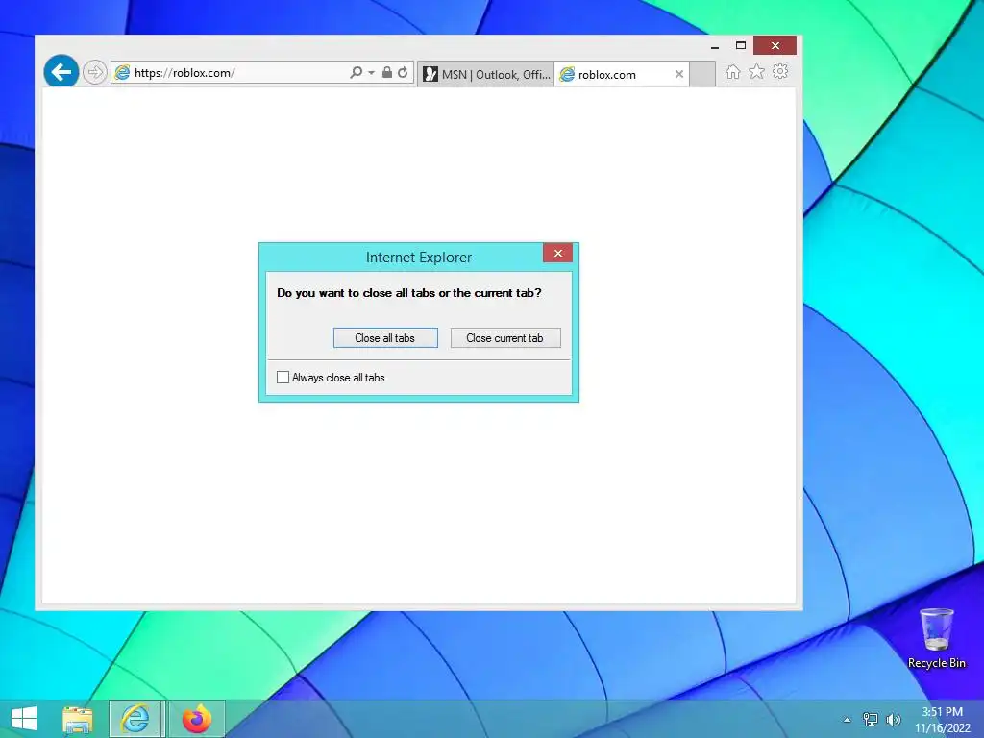Click the volume speaker tray icon
This screenshot has width=984, height=738.
click(893, 720)
